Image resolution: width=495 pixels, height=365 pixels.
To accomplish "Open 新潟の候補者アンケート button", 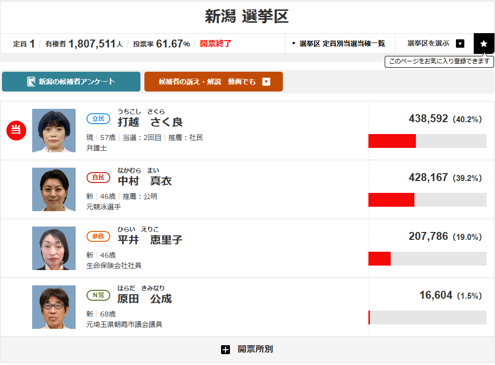I will point(71,82).
